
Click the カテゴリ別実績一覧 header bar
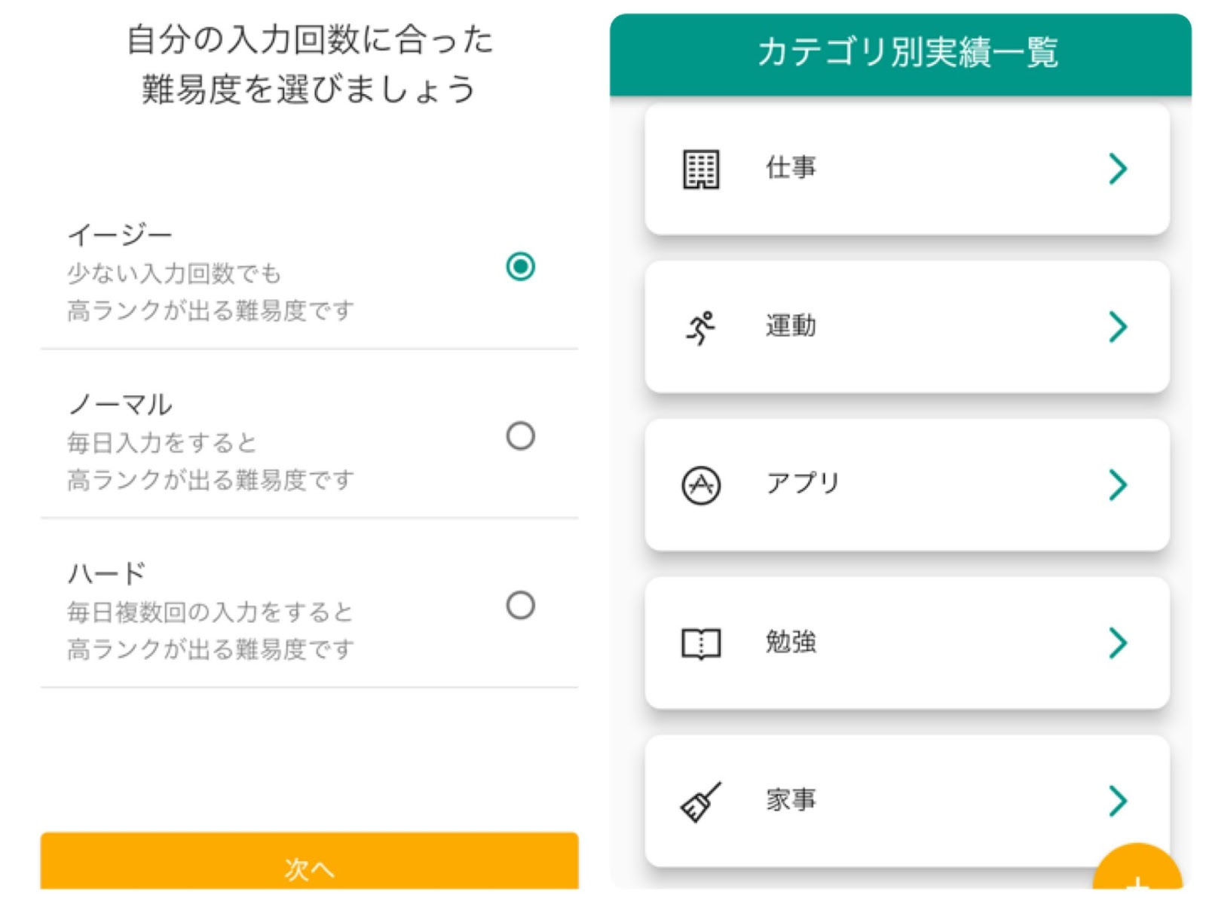(x=901, y=54)
